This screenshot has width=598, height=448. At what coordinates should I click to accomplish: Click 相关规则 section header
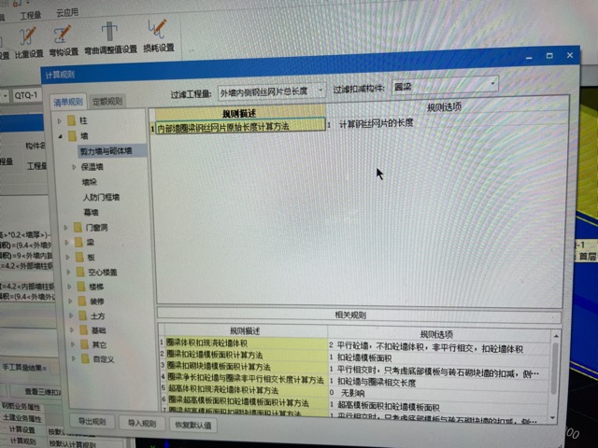(x=359, y=315)
